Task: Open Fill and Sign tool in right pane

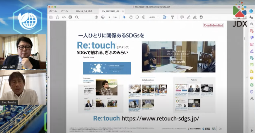Action: [252, 51]
